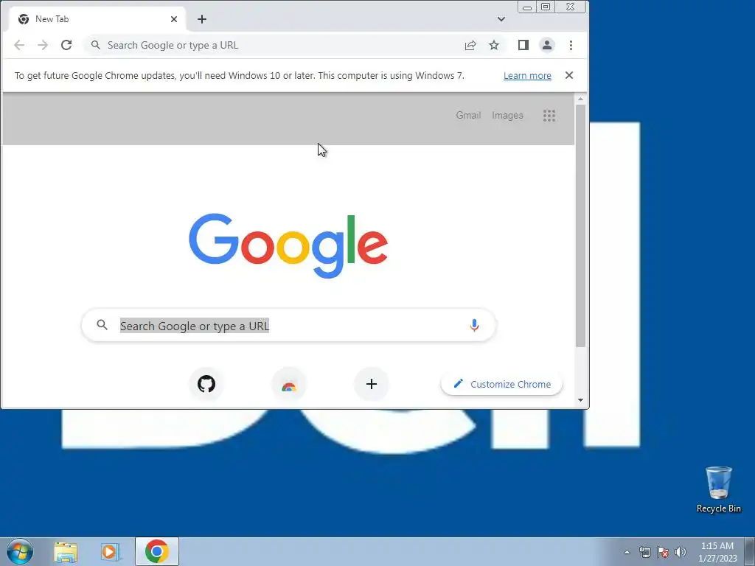Open Windows Explorer from taskbar
Viewport: 755px width, 566px height.
66,552
